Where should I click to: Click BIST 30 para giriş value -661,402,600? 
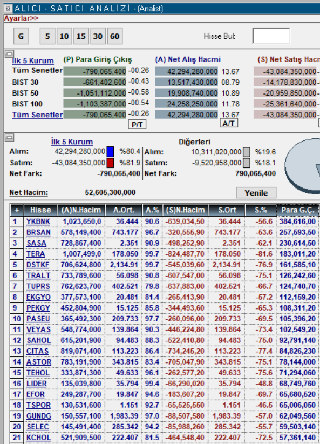(x=95, y=82)
